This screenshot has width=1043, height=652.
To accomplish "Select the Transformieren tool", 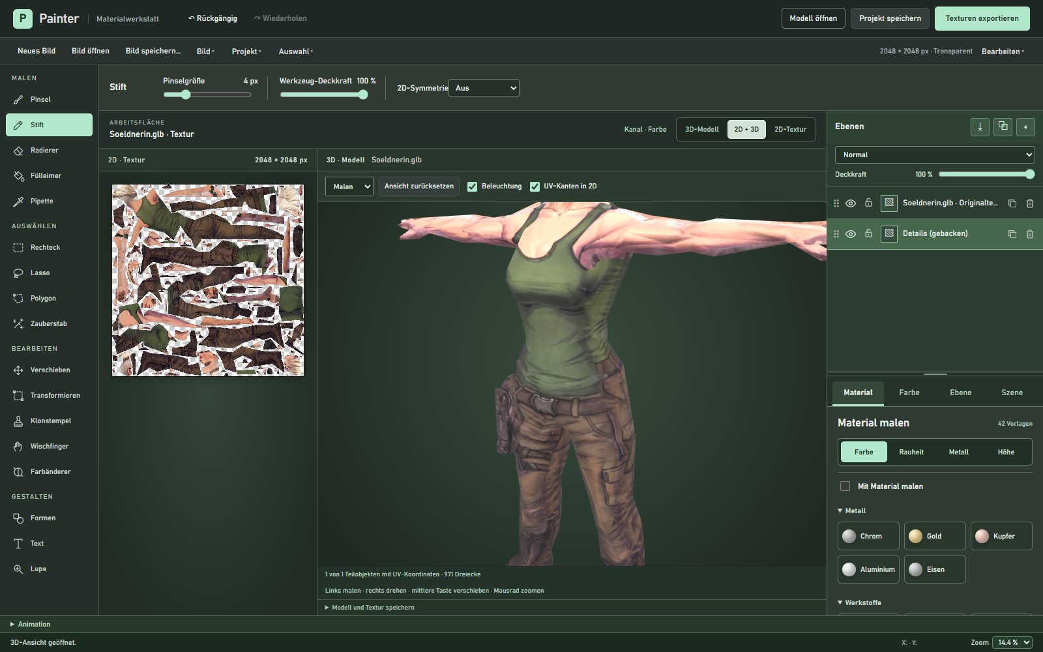I will [x=49, y=395].
